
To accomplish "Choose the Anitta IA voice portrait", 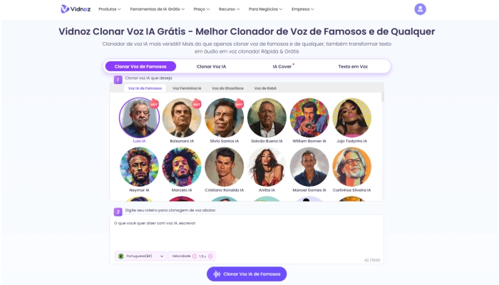I will [x=267, y=167].
